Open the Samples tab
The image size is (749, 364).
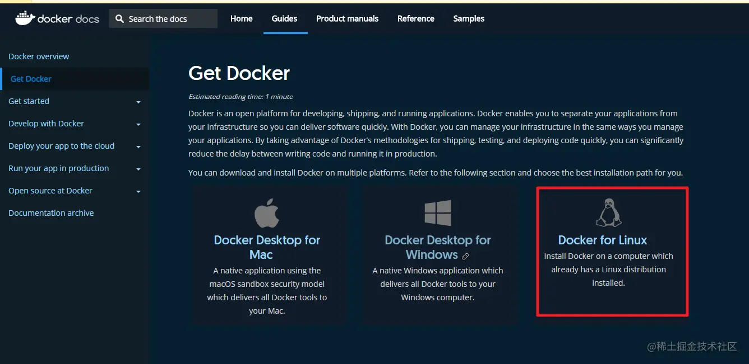coord(469,18)
